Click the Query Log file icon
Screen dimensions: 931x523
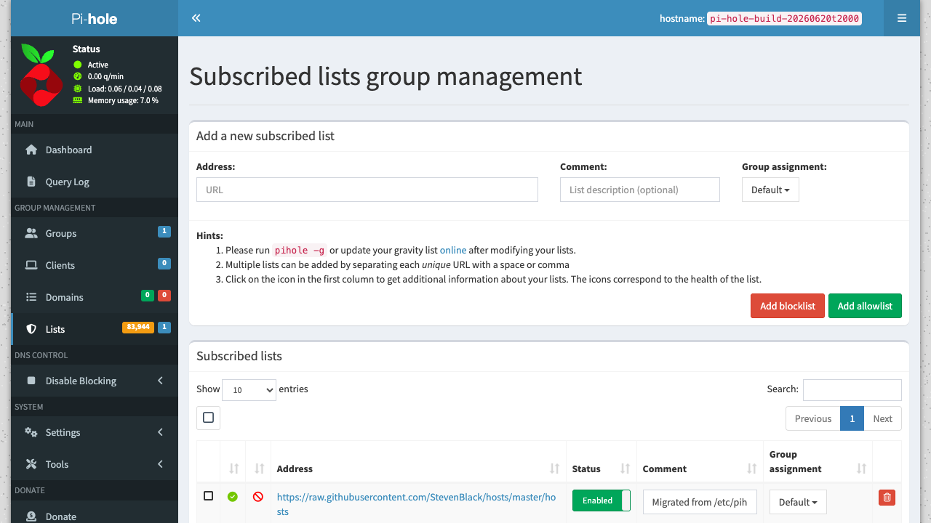pos(31,182)
